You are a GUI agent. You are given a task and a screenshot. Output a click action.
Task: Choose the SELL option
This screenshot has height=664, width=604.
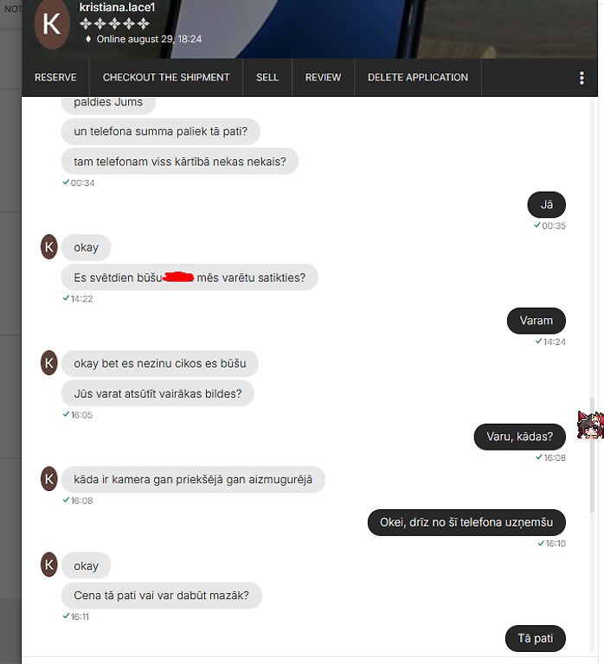click(x=267, y=78)
